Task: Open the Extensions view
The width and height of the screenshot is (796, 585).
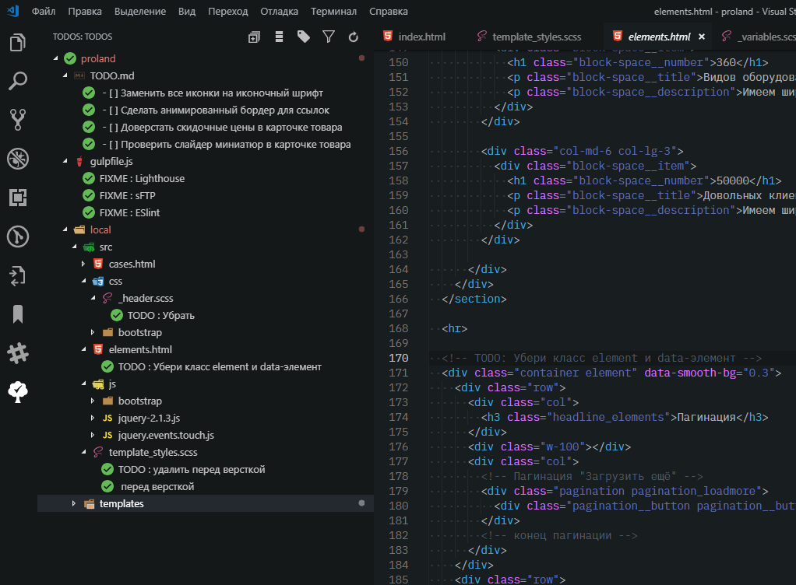Action: pos(18,198)
